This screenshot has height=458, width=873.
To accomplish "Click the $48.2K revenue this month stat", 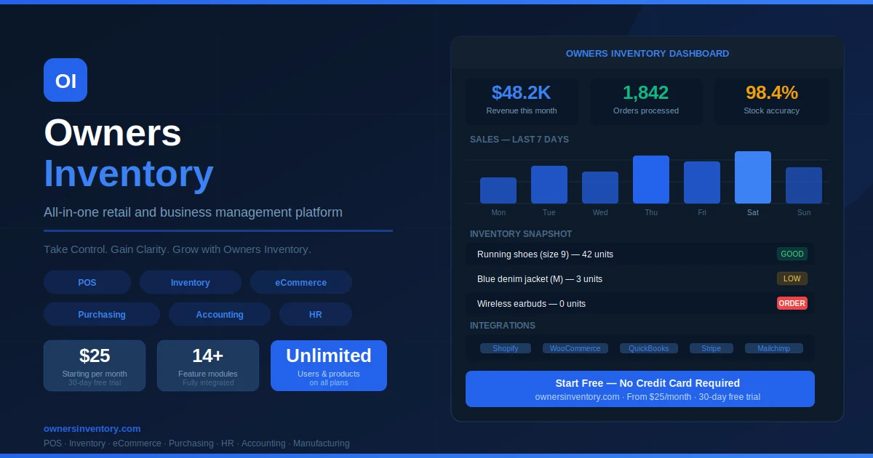I will click(x=522, y=101).
